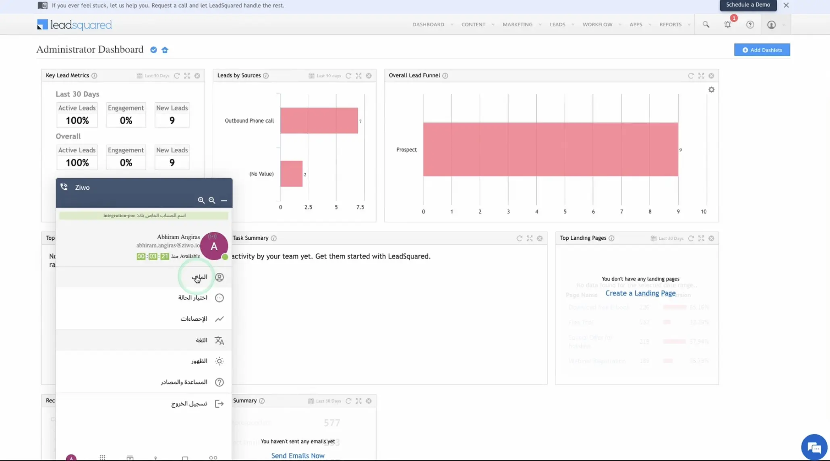This screenshot has width=830, height=461.
Task: Refresh the Leads by Sources dashlet
Action: pos(348,76)
